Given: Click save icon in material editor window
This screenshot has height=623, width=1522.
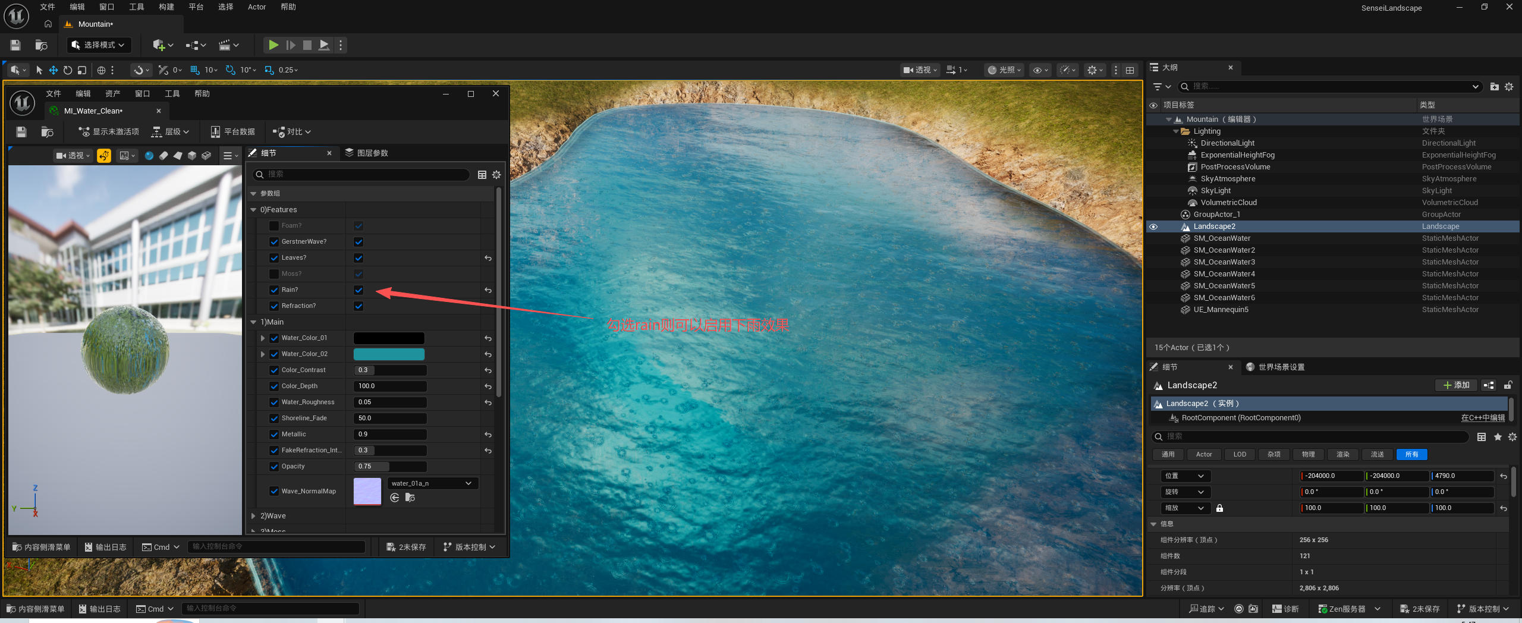Looking at the screenshot, I should [21, 132].
